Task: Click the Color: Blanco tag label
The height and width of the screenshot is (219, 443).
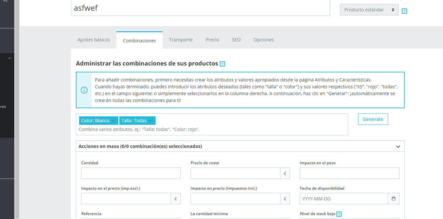Action: pos(95,121)
